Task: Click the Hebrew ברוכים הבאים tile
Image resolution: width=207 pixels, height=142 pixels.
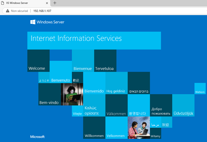Action: click(139, 83)
